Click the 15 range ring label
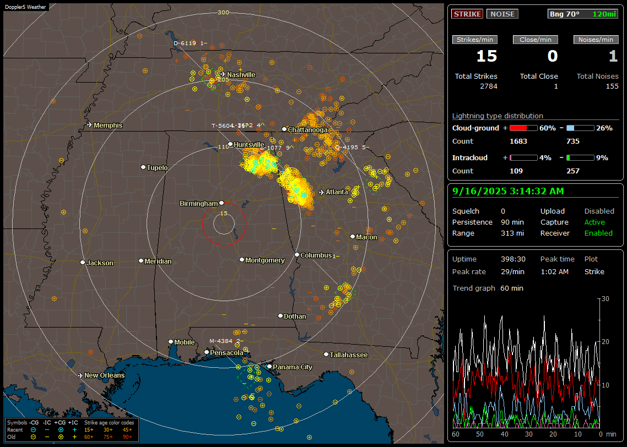The image size is (627, 447). tap(224, 213)
